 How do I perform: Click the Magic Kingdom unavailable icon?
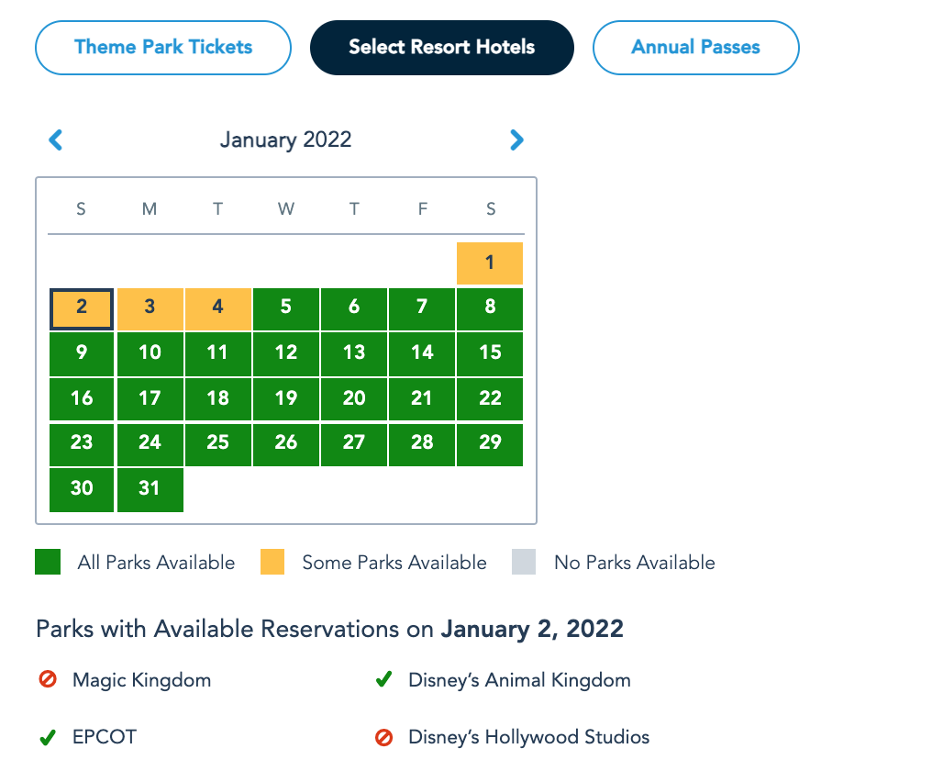(x=48, y=680)
